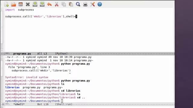
Task: Click programa.py buffer name in mode line
Action: tap(22, 54)
